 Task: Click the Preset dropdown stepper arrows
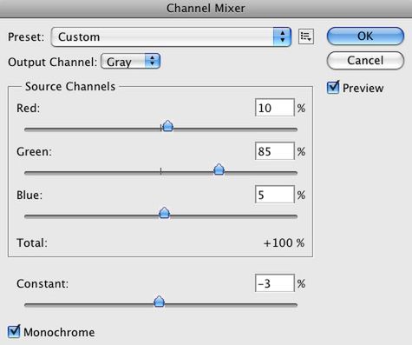[282, 37]
